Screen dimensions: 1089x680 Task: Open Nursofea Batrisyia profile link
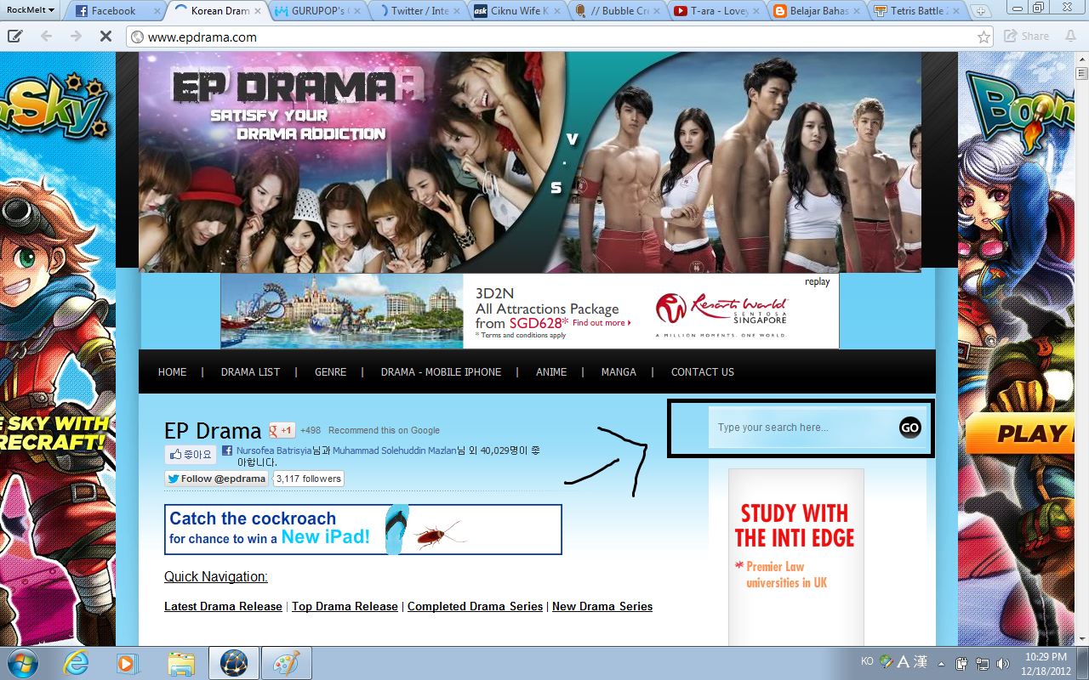pos(273,450)
